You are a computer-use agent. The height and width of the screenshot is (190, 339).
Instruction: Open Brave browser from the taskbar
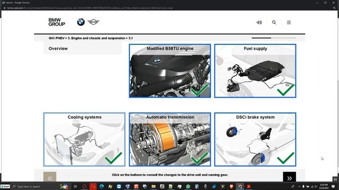click(x=231, y=186)
